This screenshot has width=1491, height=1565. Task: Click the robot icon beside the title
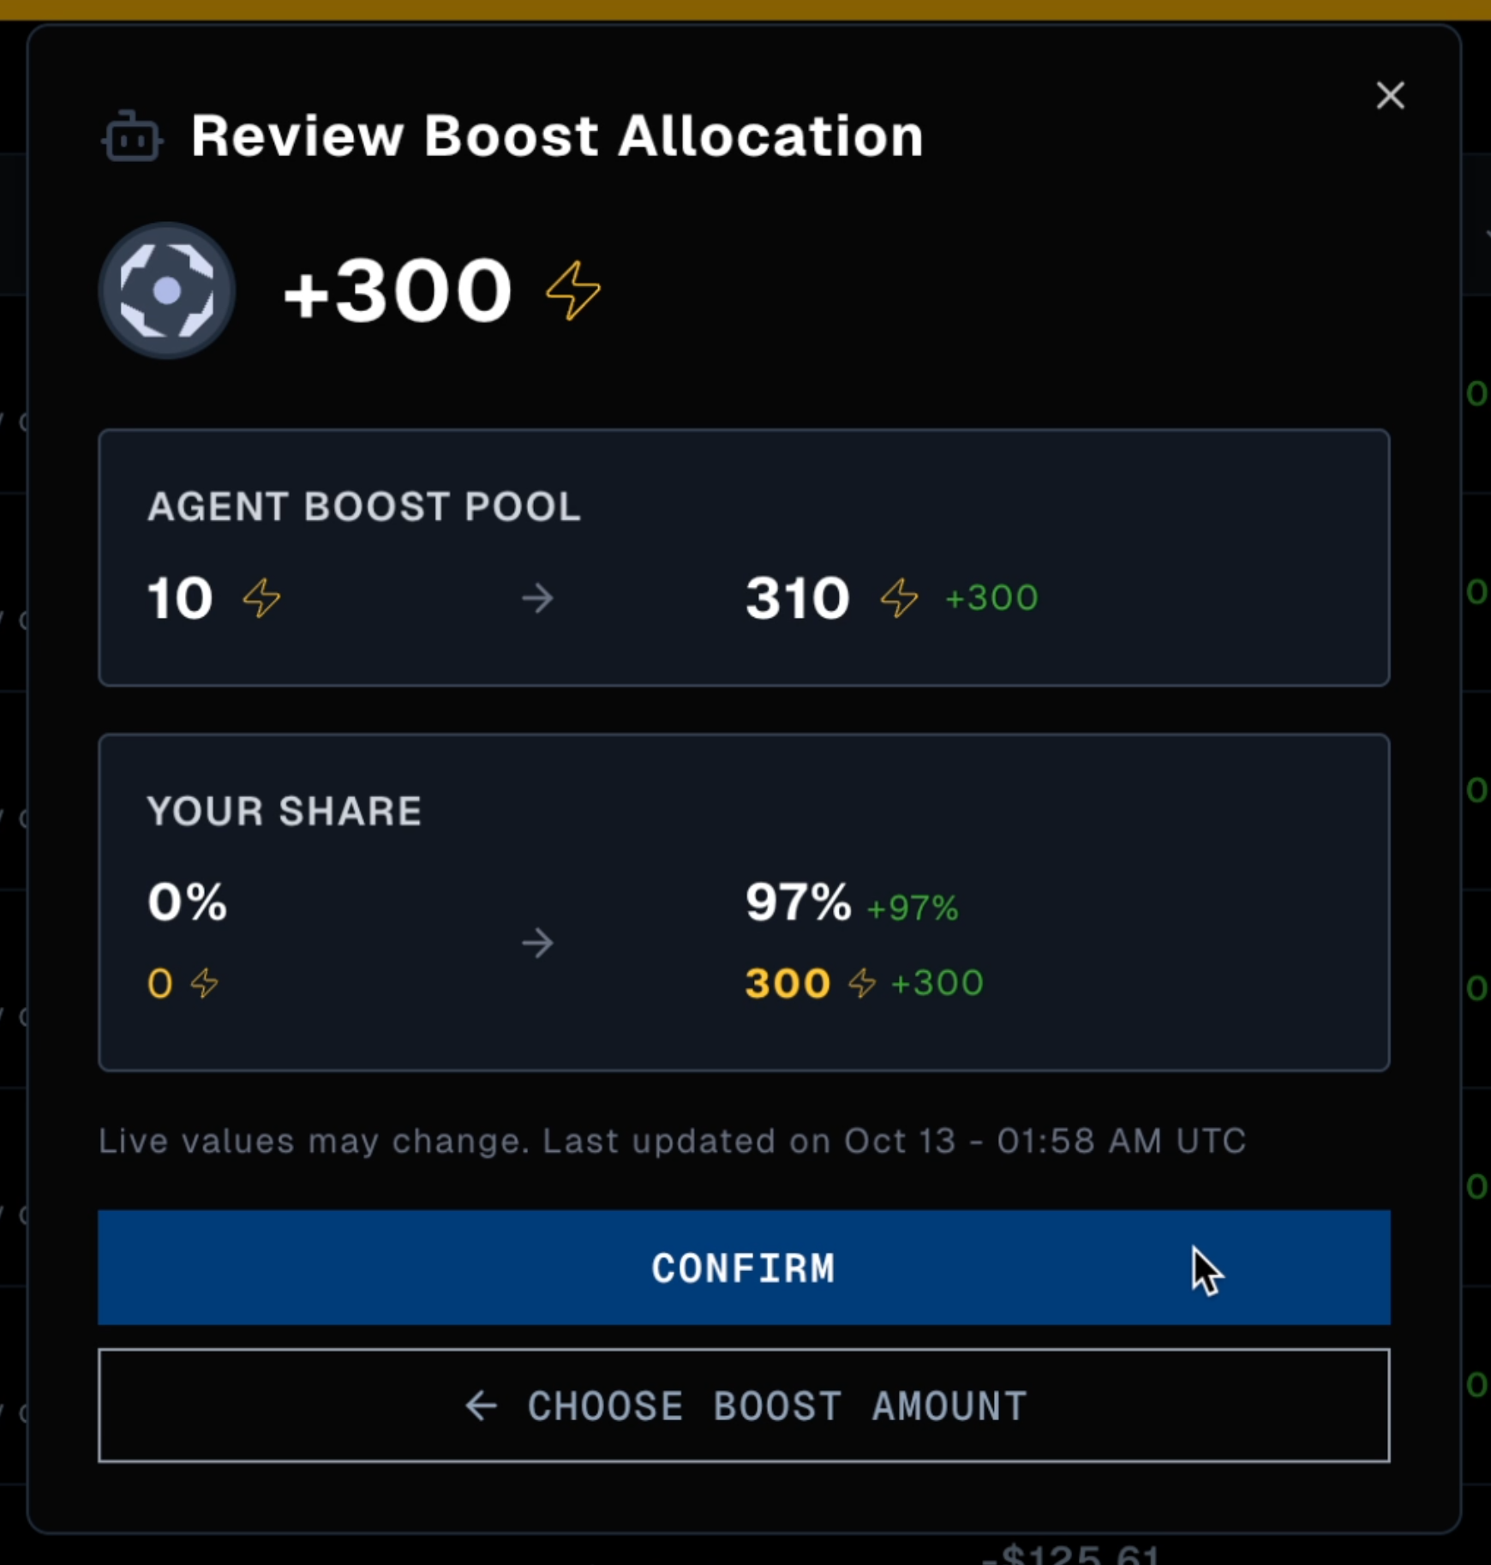132,138
